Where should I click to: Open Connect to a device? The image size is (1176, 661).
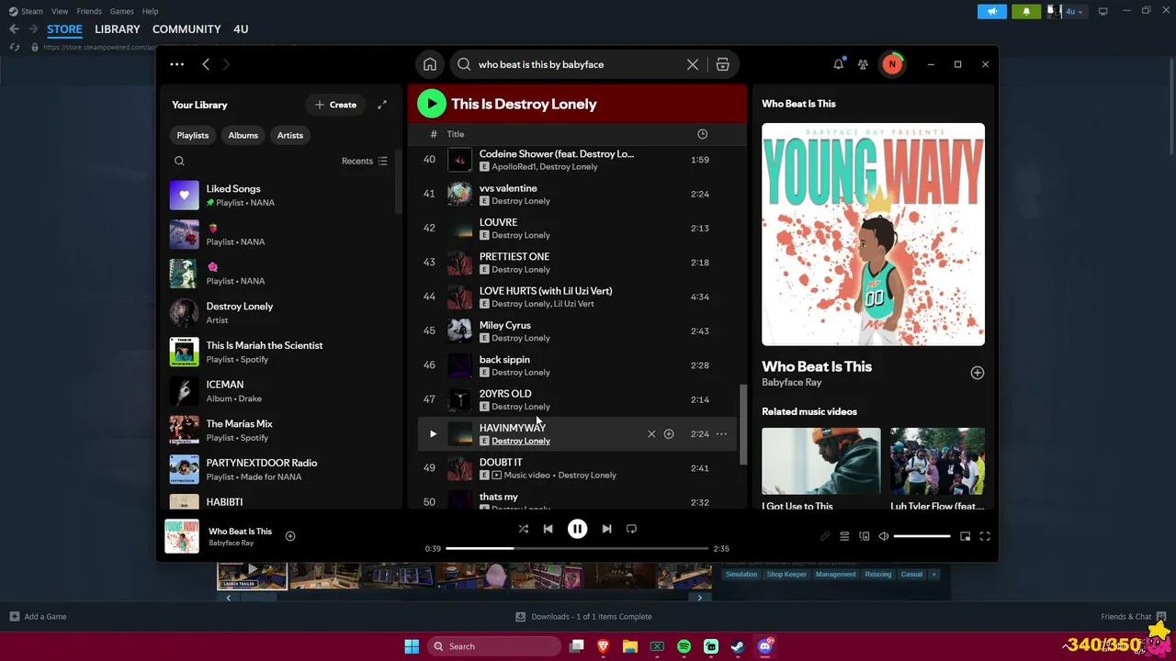[865, 536]
